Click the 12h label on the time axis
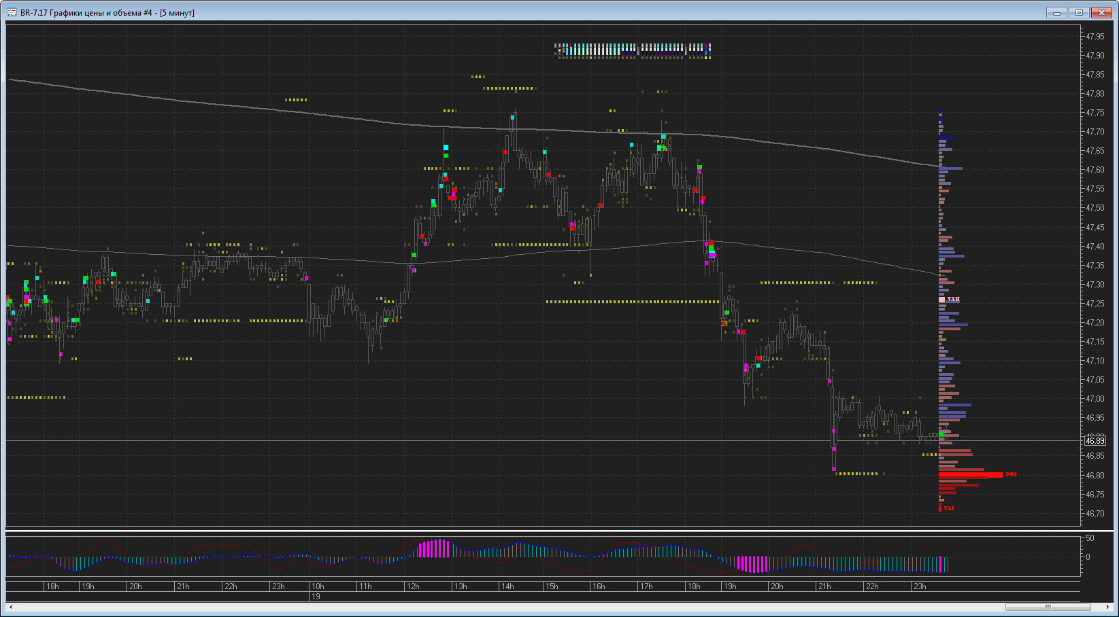This screenshot has height=617, width=1119. pos(413,586)
